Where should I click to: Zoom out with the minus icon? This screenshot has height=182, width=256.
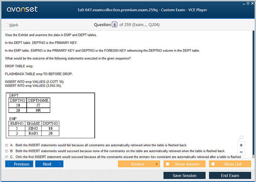point(241,152)
